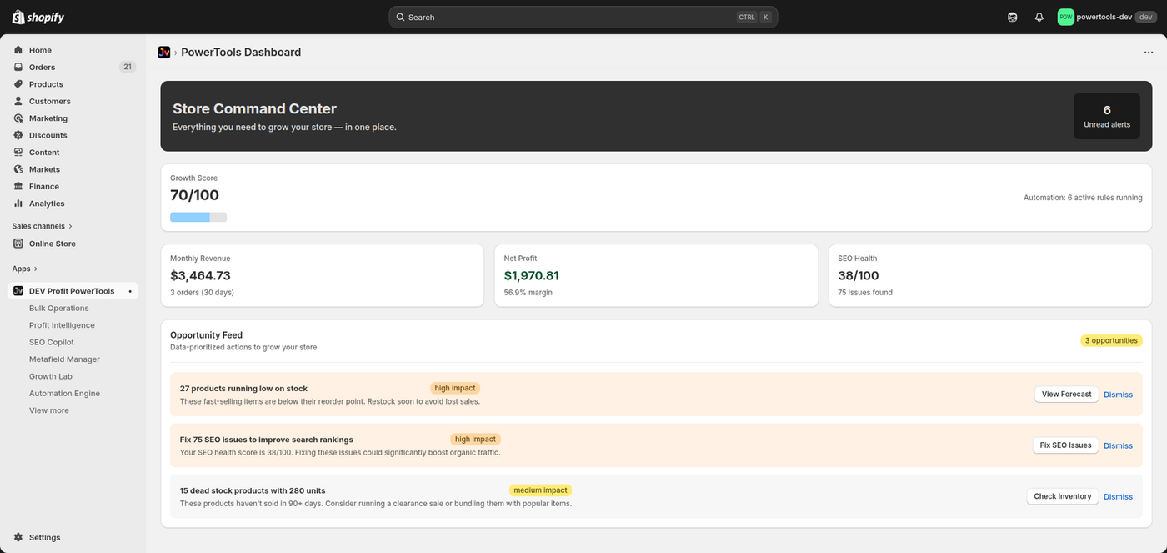Click the DEV Profit PowerTools app icon

(18, 291)
